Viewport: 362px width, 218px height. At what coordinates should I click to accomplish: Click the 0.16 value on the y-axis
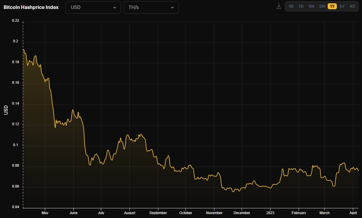click(x=16, y=83)
